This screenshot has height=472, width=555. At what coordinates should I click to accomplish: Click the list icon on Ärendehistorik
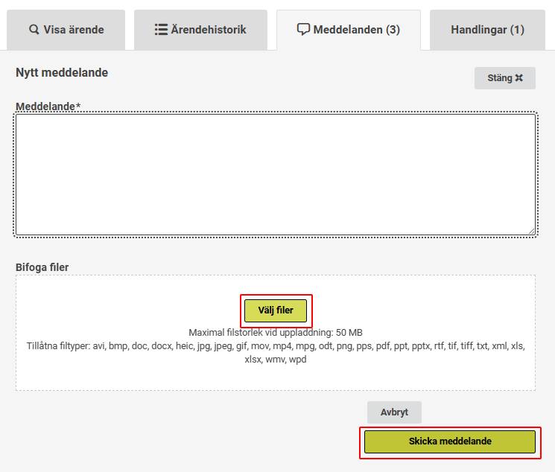(161, 31)
